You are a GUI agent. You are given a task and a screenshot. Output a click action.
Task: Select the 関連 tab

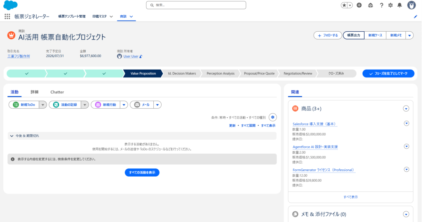tap(295, 92)
